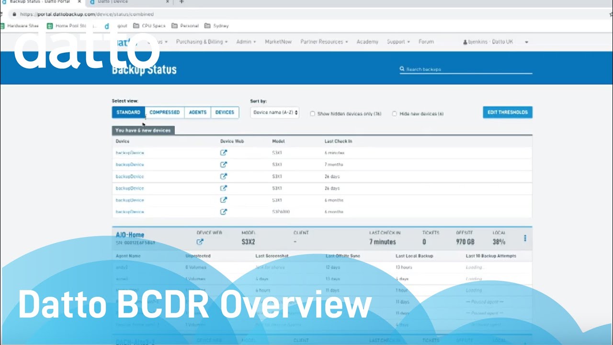Expand Partner Resources menu

pyautogui.click(x=324, y=42)
